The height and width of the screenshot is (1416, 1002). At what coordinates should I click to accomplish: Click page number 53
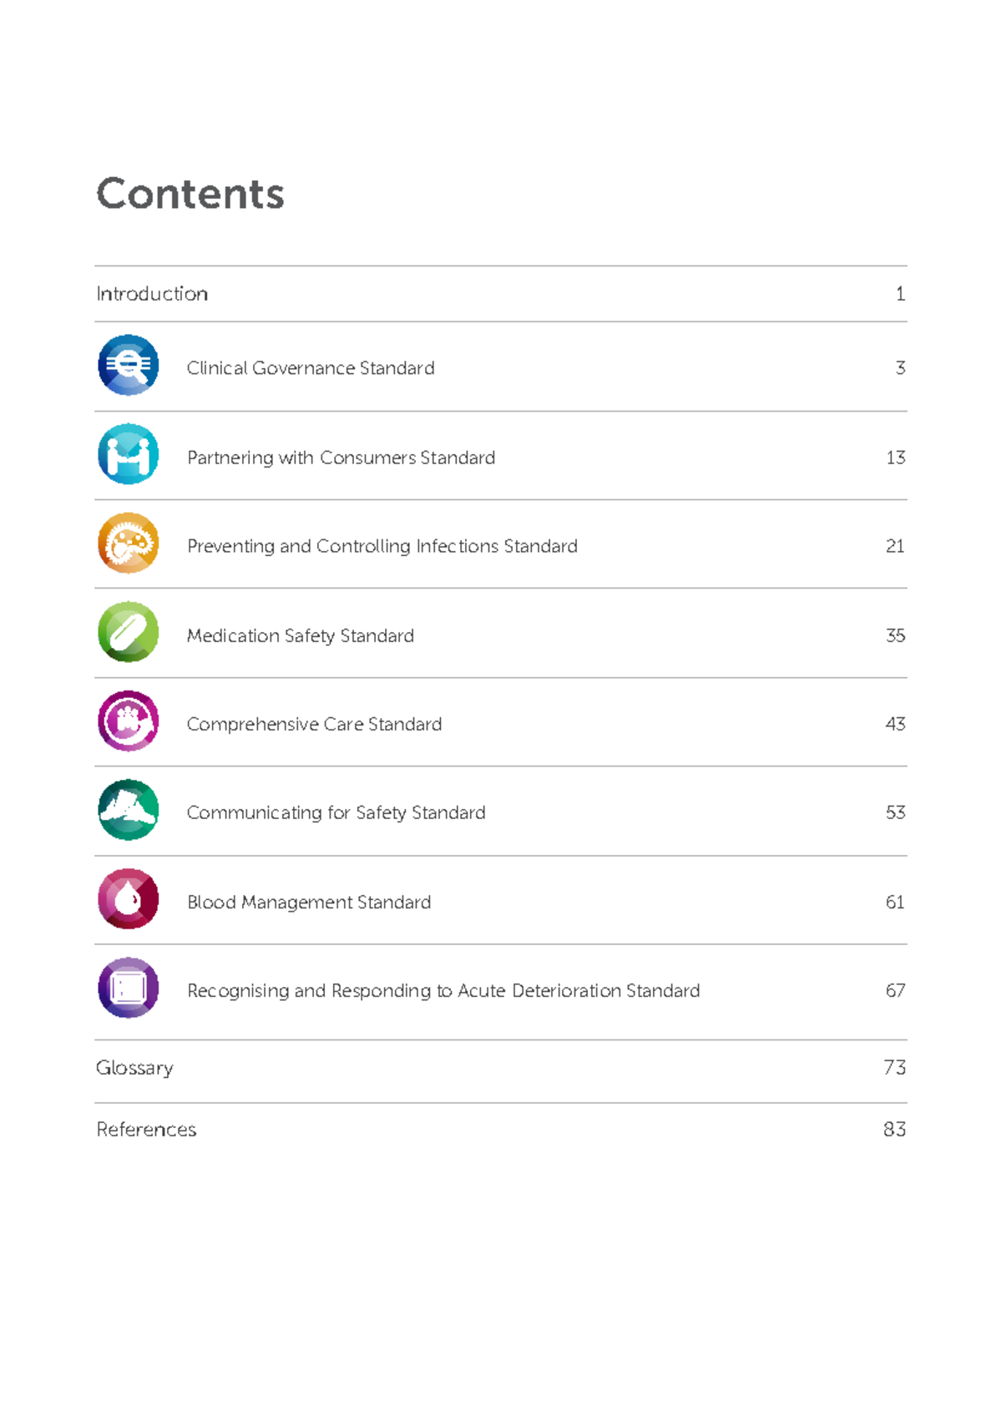[x=896, y=813]
